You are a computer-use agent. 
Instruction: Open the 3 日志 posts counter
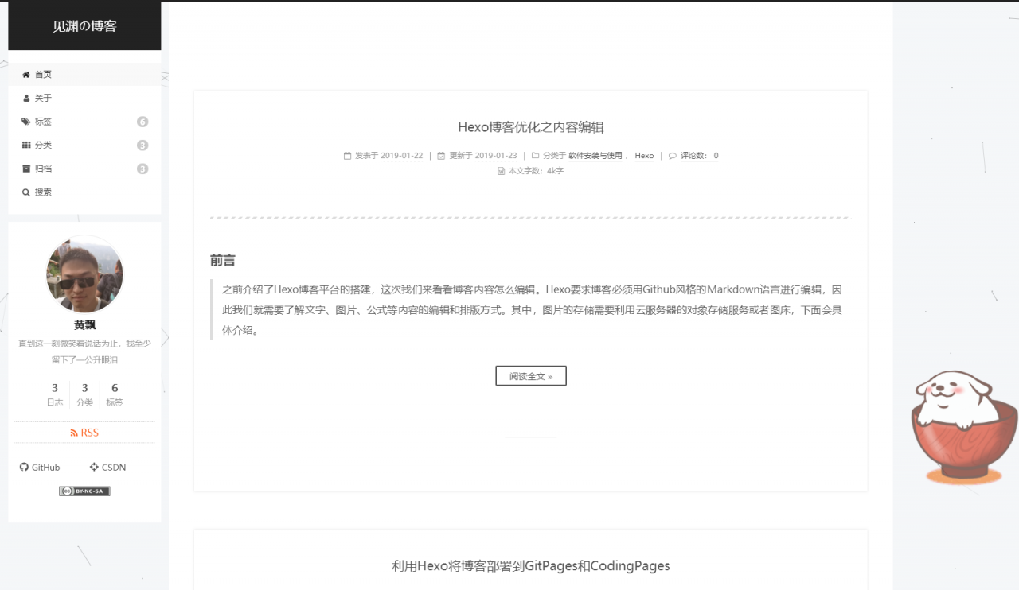tap(55, 394)
